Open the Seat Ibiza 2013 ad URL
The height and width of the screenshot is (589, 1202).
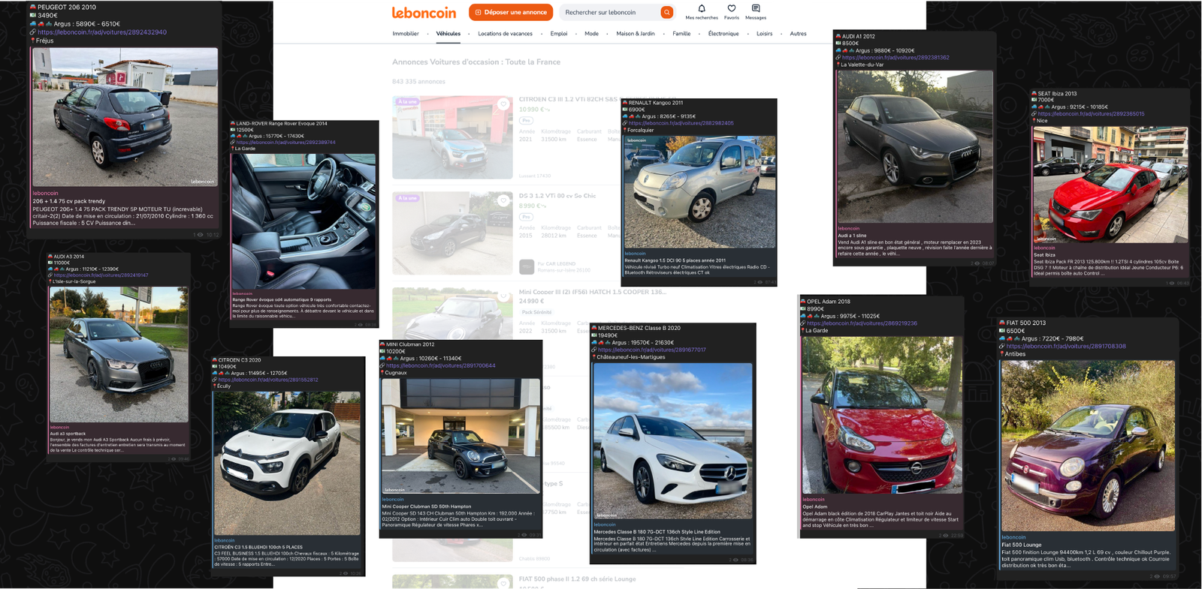(x=1091, y=114)
